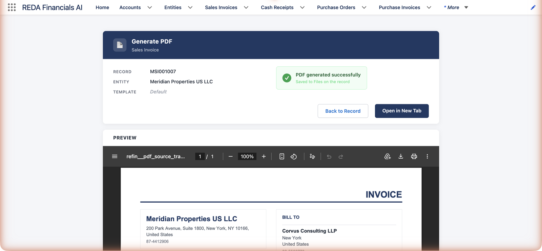Click the record number MSI001007
The image size is (542, 251).
pos(163,72)
